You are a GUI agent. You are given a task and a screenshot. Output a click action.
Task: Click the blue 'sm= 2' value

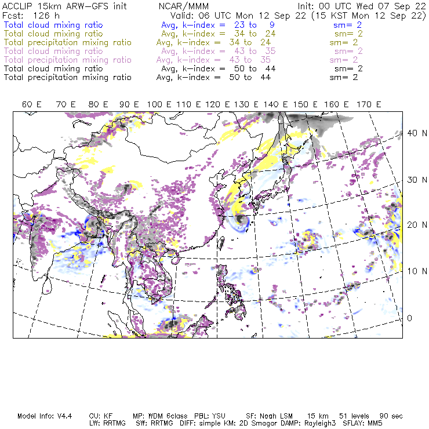[x=347, y=25]
